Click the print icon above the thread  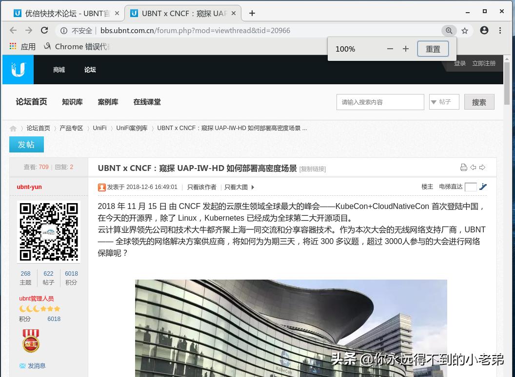[x=463, y=167]
